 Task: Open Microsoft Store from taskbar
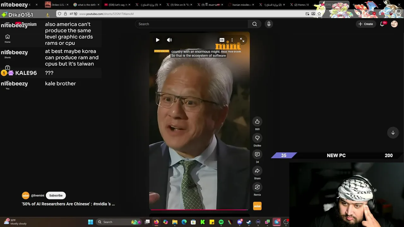193,222
